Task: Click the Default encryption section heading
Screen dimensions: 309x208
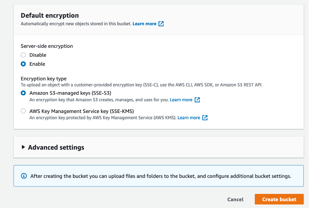Action: point(50,15)
